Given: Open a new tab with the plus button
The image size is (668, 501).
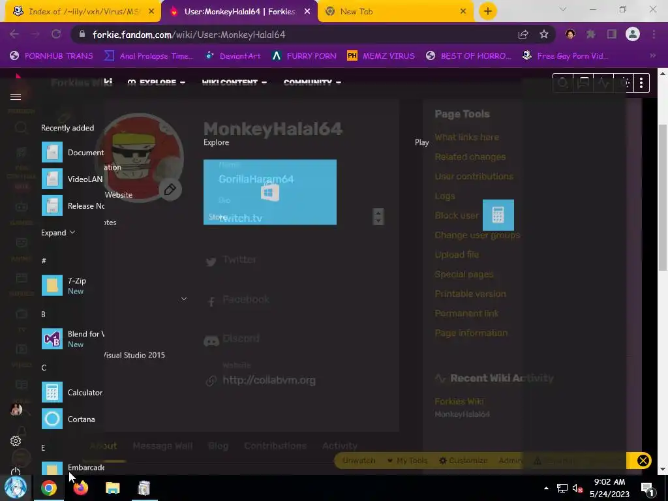Looking at the screenshot, I should [488, 11].
